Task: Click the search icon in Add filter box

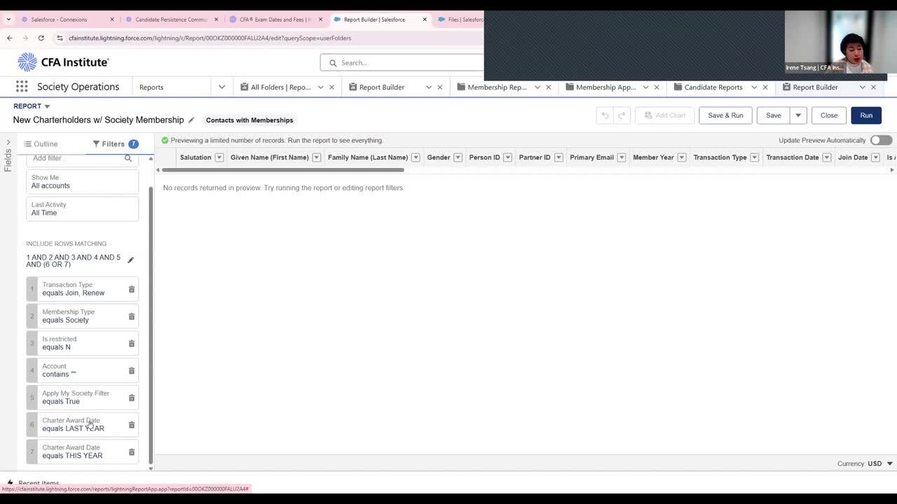Action: click(128, 159)
